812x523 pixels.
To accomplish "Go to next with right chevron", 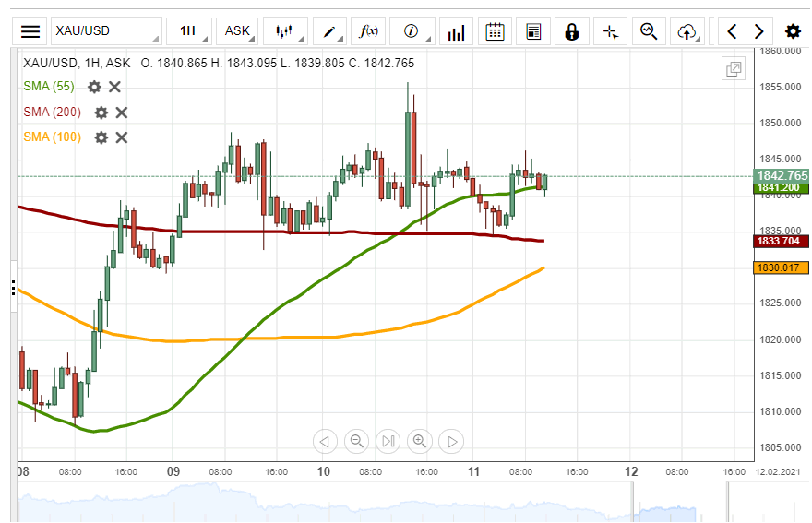I will click(759, 31).
